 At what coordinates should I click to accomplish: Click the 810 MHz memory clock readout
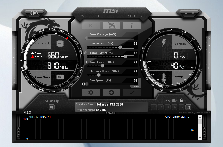tap(58, 65)
